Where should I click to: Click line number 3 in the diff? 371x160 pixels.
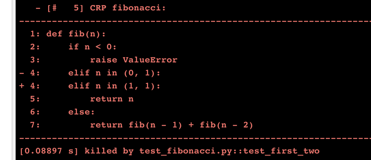pyautogui.click(x=33, y=60)
